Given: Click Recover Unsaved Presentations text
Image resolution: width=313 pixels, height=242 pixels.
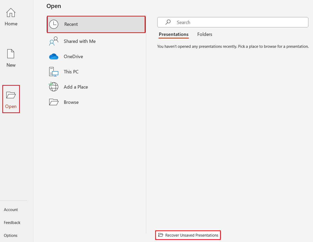Looking at the screenshot, I should point(192,235).
